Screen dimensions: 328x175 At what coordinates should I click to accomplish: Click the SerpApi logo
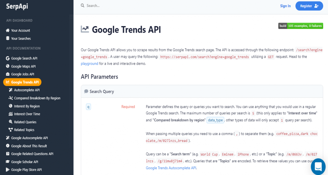17,6
